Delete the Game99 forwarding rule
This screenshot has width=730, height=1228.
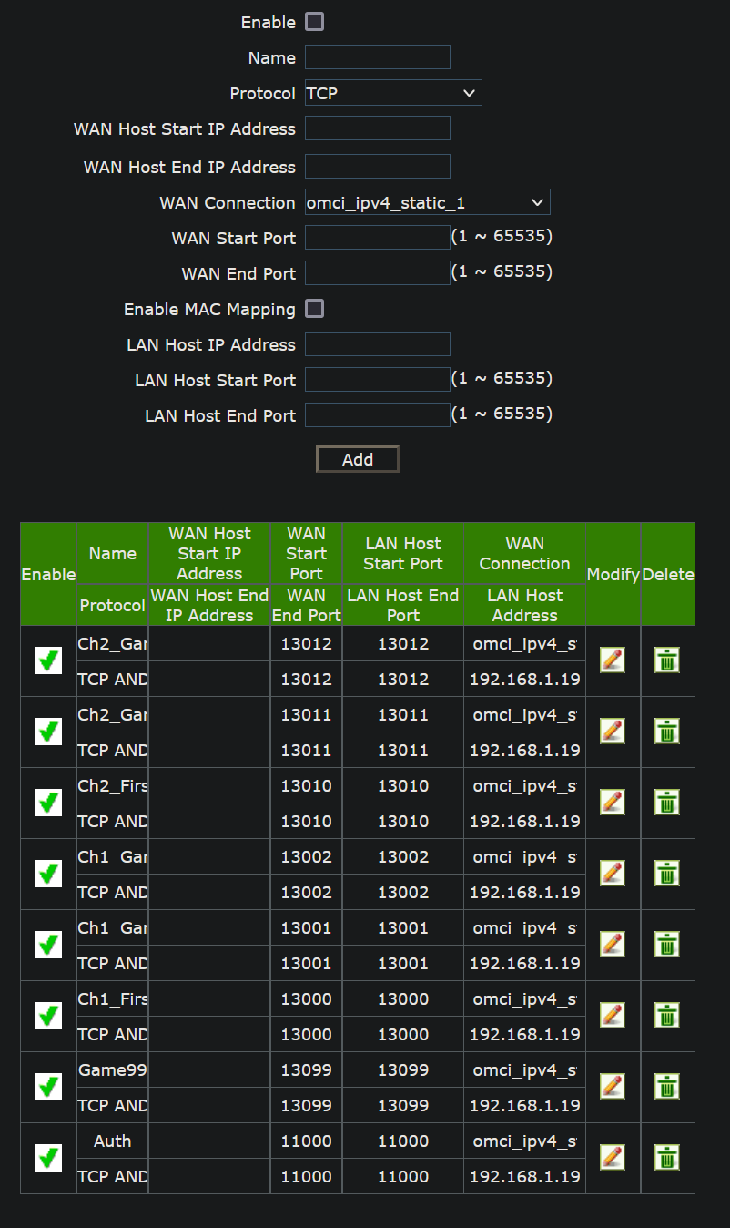pos(667,1086)
